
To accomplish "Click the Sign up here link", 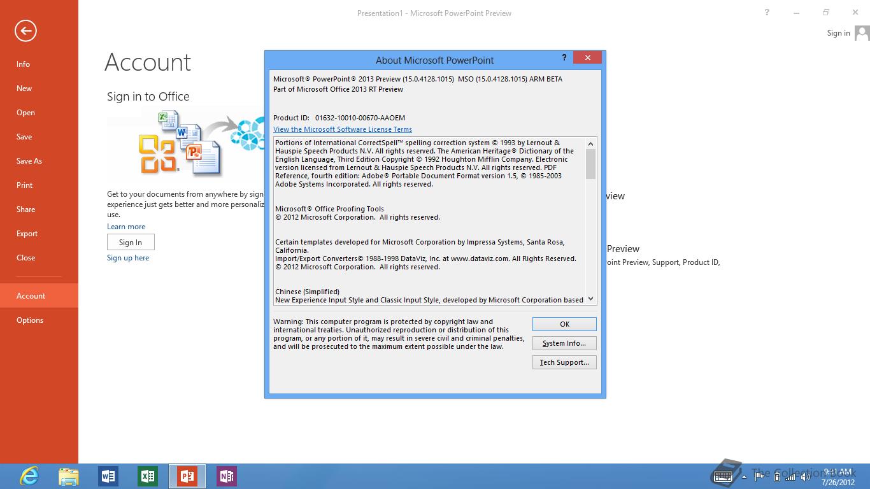I will (x=128, y=258).
